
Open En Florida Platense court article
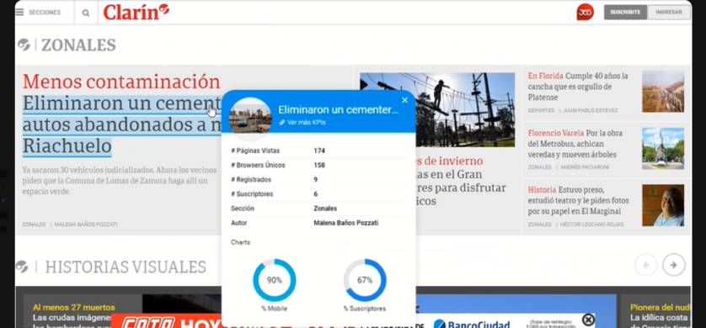click(578, 87)
